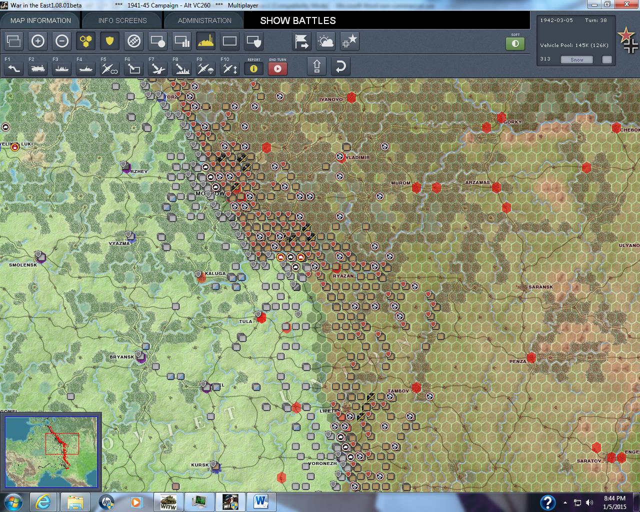Select F3 naval transport ship mode
Screen dimensions: 640x512
(61, 68)
